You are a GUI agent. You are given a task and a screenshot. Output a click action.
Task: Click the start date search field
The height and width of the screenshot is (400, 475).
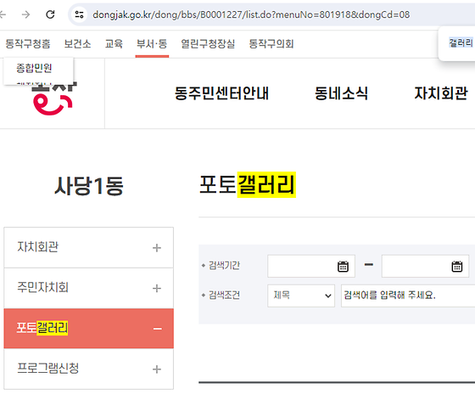click(311, 267)
